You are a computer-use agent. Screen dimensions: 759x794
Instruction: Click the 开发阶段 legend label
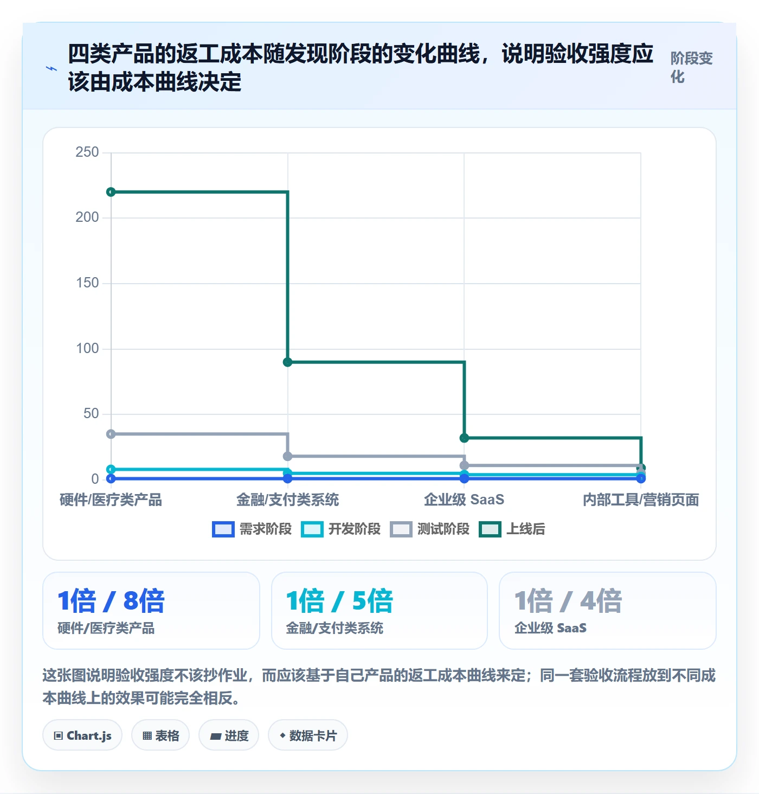pyautogui.click(x=355, y=529)
